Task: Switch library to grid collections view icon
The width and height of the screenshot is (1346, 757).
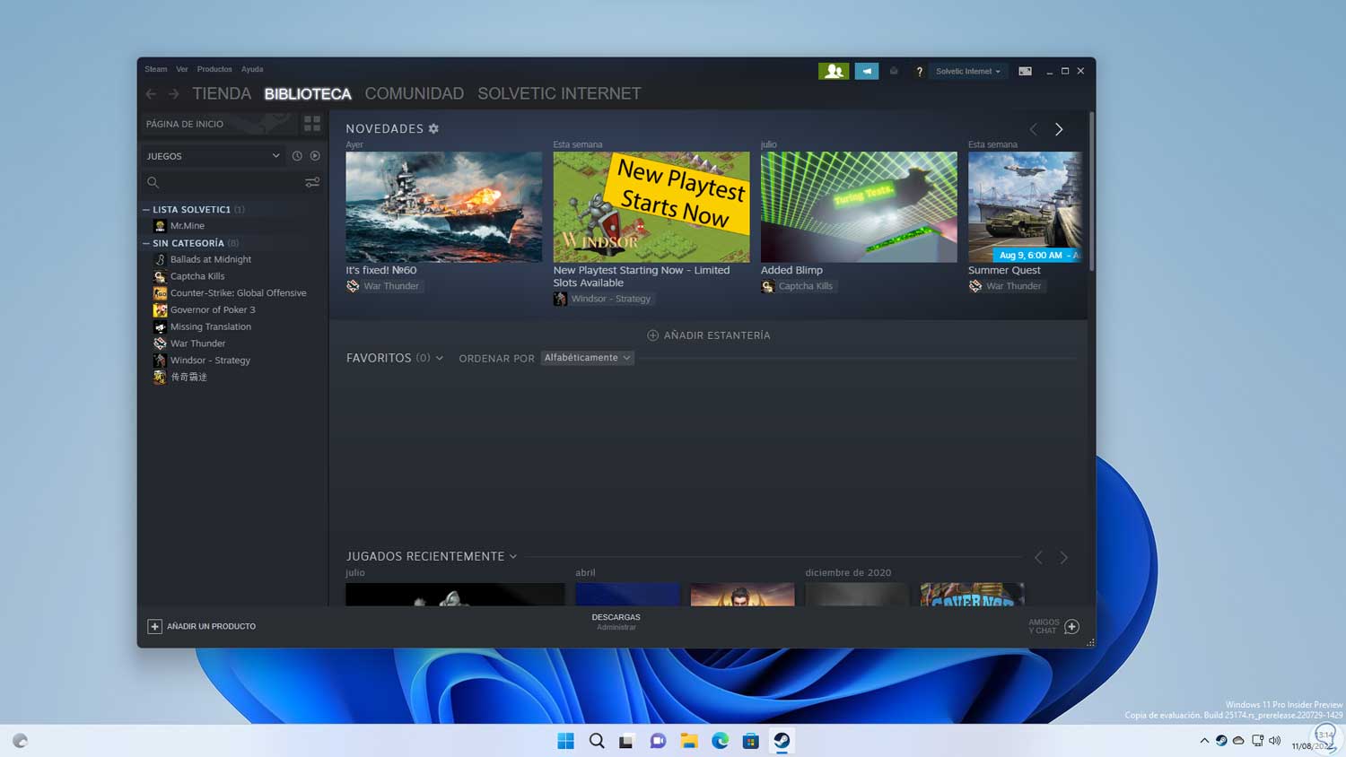Action: pyautogui.click(x=312, y=124)
